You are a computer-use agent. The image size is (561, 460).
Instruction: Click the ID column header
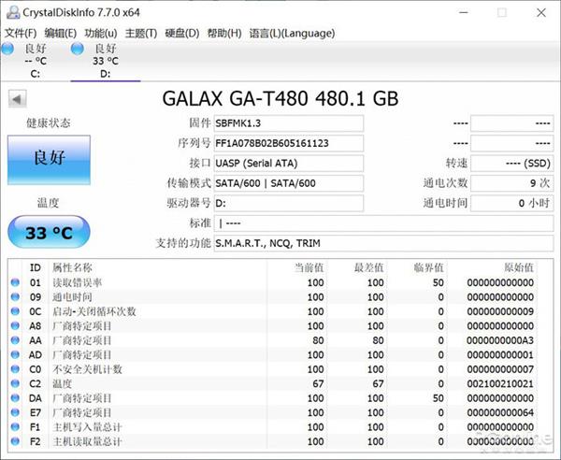36,267
